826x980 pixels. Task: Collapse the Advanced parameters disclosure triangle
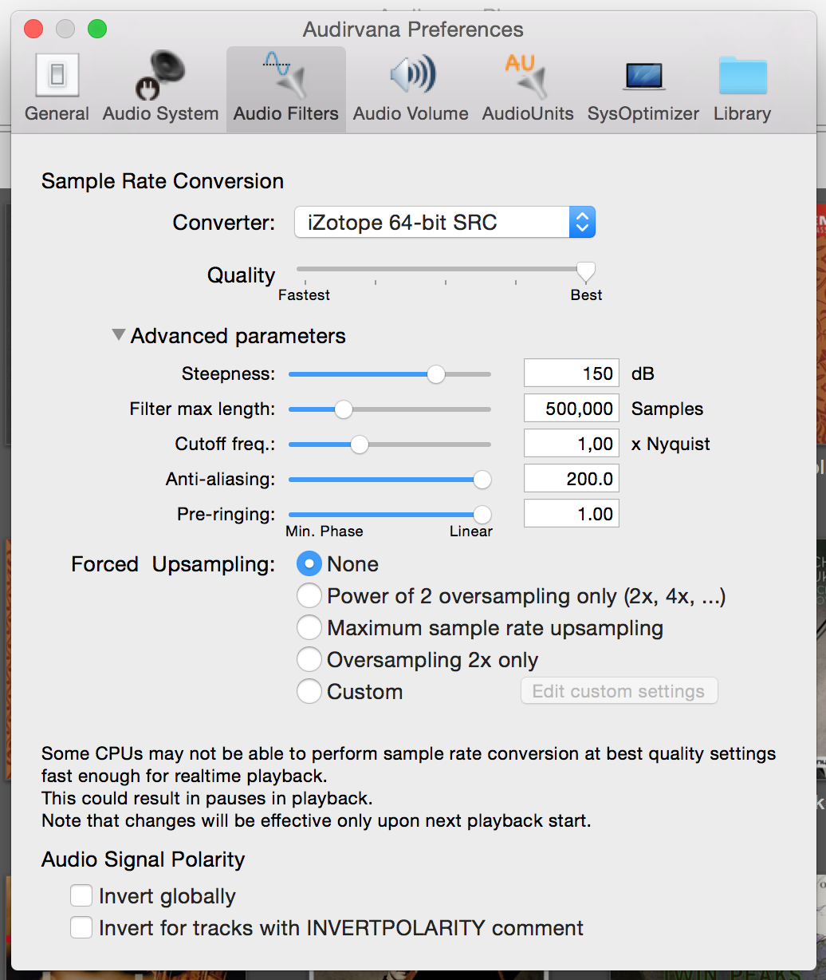tap(118, 335)
